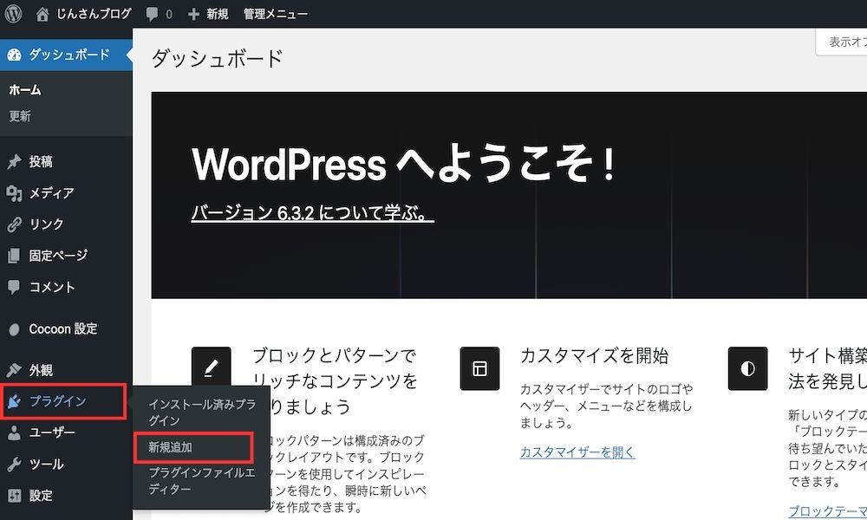Expand the 表示オプション screen options tab
Image resolution: width=867 pixels, height=520 pixels.
pos(842,42)
